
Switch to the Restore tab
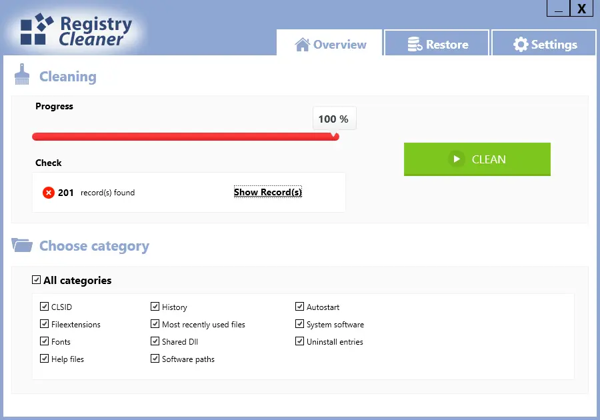(437, 43)
